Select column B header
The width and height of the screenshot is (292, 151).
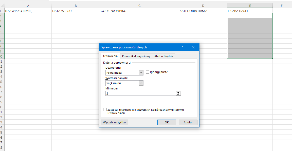tap(76, 6)
